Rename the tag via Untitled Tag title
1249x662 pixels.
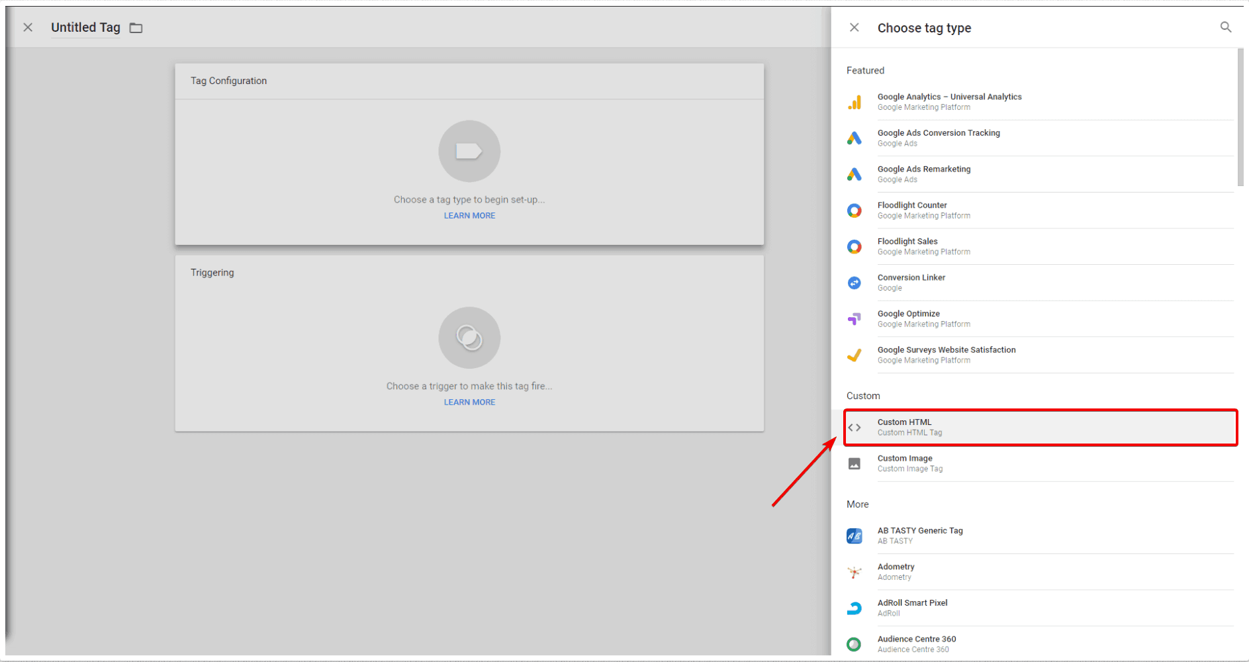(x=85, y=27)
